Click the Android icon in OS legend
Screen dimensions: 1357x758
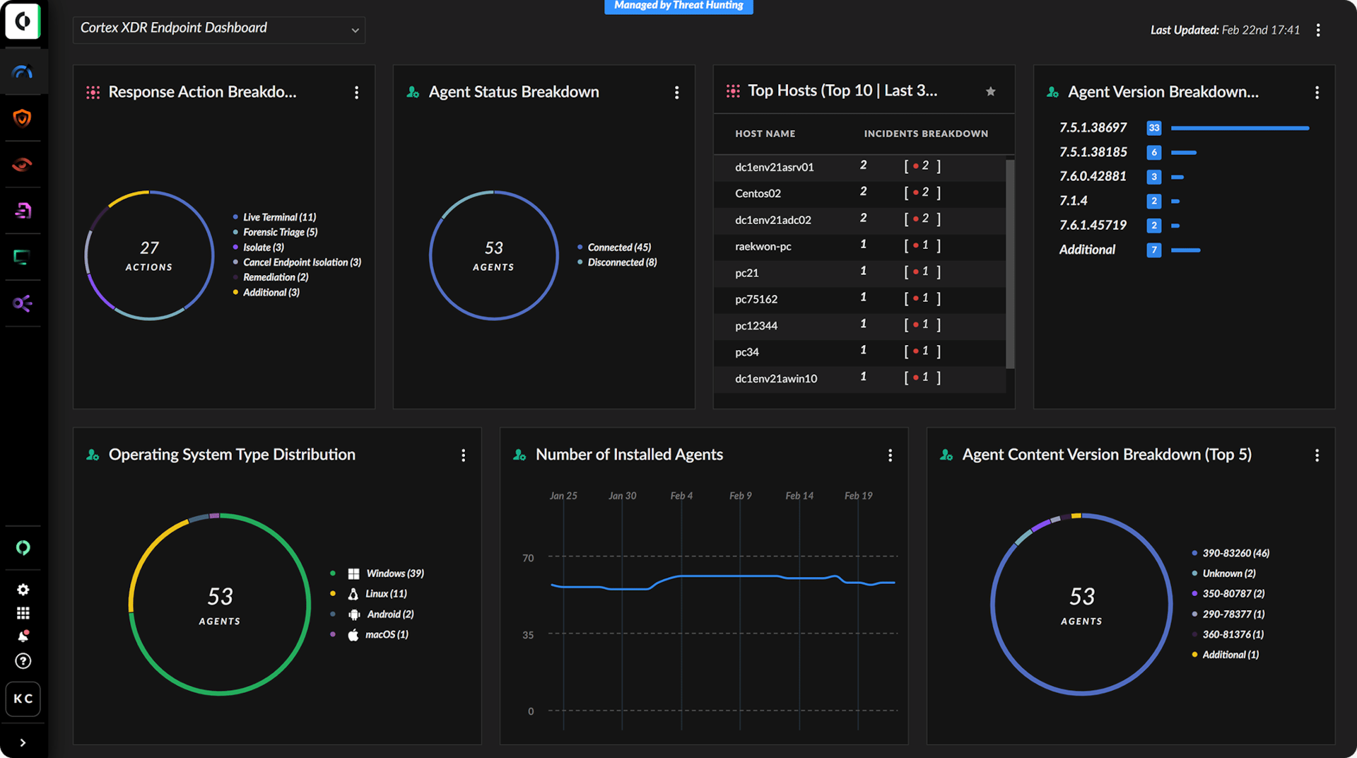[x=354, y=614]
